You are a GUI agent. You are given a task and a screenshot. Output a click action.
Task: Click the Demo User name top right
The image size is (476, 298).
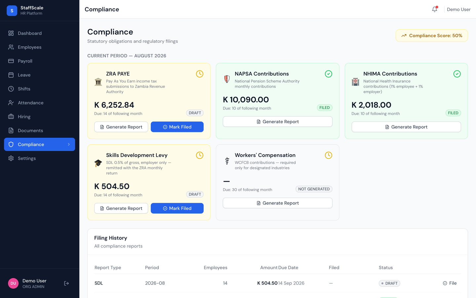(x=458, y=9)
